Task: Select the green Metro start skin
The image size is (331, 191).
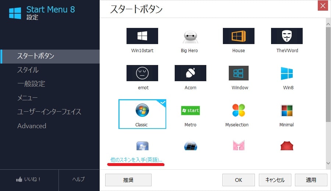Action: click(x=191, y=111)
